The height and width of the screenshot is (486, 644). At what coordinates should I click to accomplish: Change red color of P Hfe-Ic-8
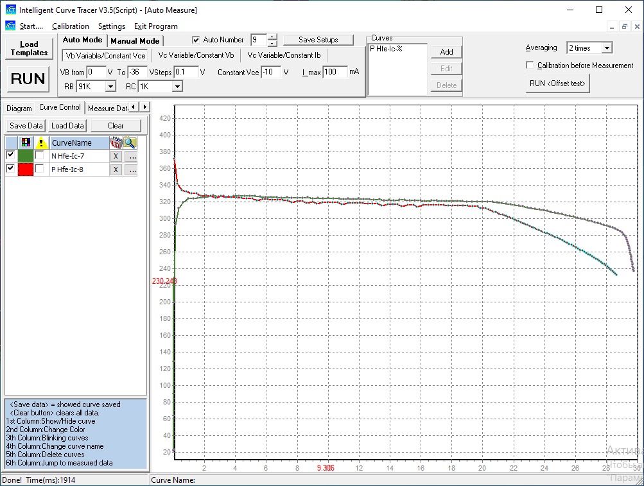(x=26, y=169)
